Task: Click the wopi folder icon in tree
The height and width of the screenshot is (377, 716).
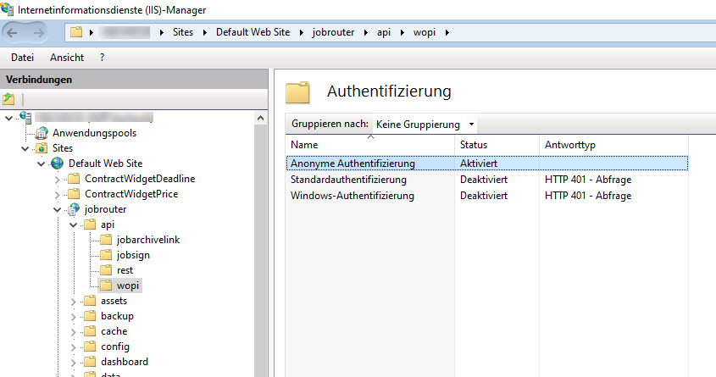Action: 106,286
